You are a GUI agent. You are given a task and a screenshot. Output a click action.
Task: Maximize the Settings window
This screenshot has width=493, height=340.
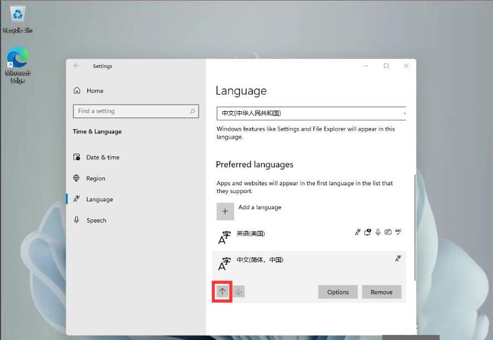click(x=386, y=66)
